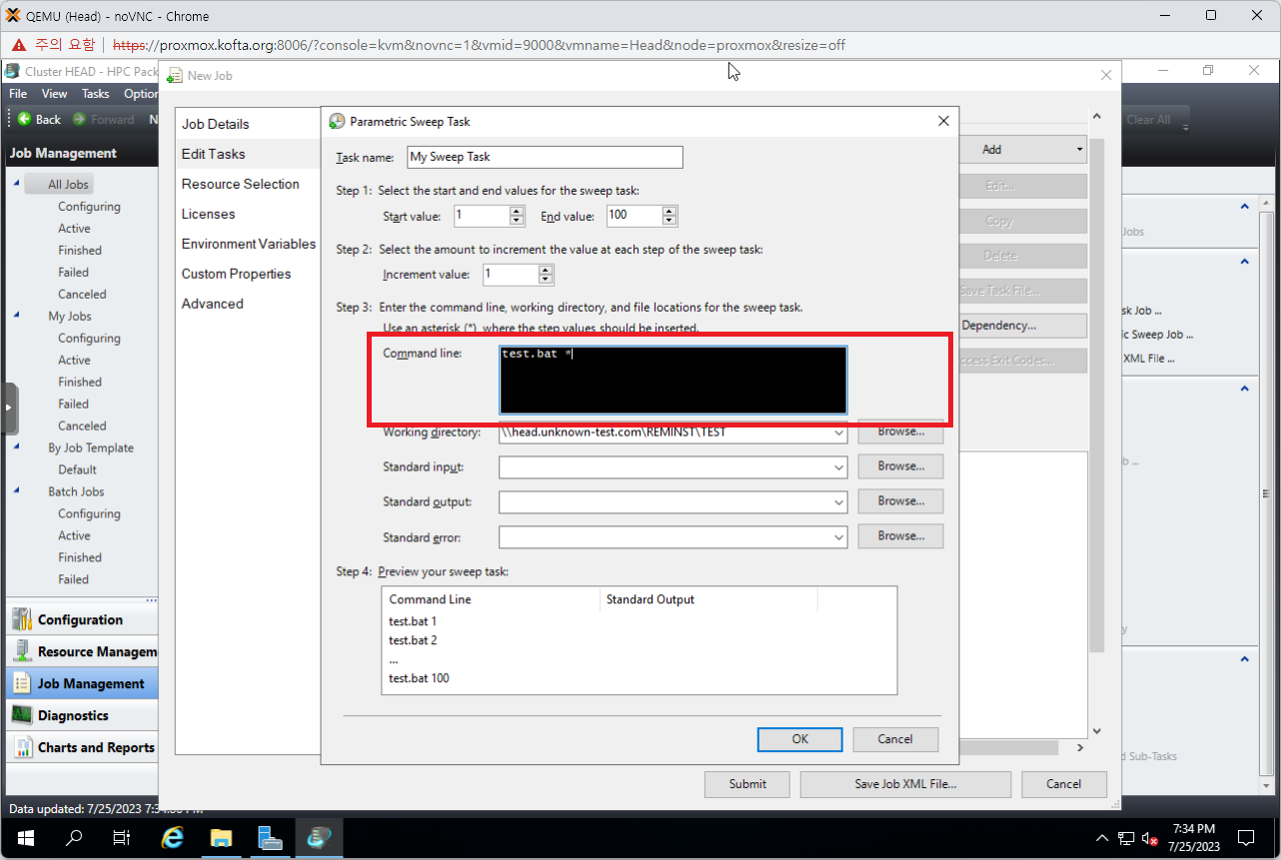Collapse the All Jobs tree node
1281x860 pixels.
(x=17, y=184)
